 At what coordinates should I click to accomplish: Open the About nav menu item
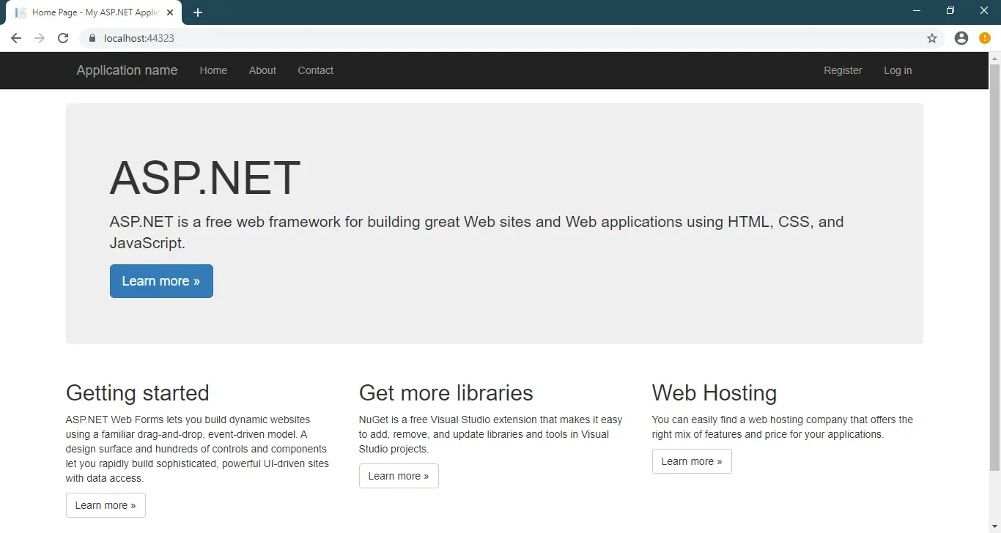[x=262, y=70]
